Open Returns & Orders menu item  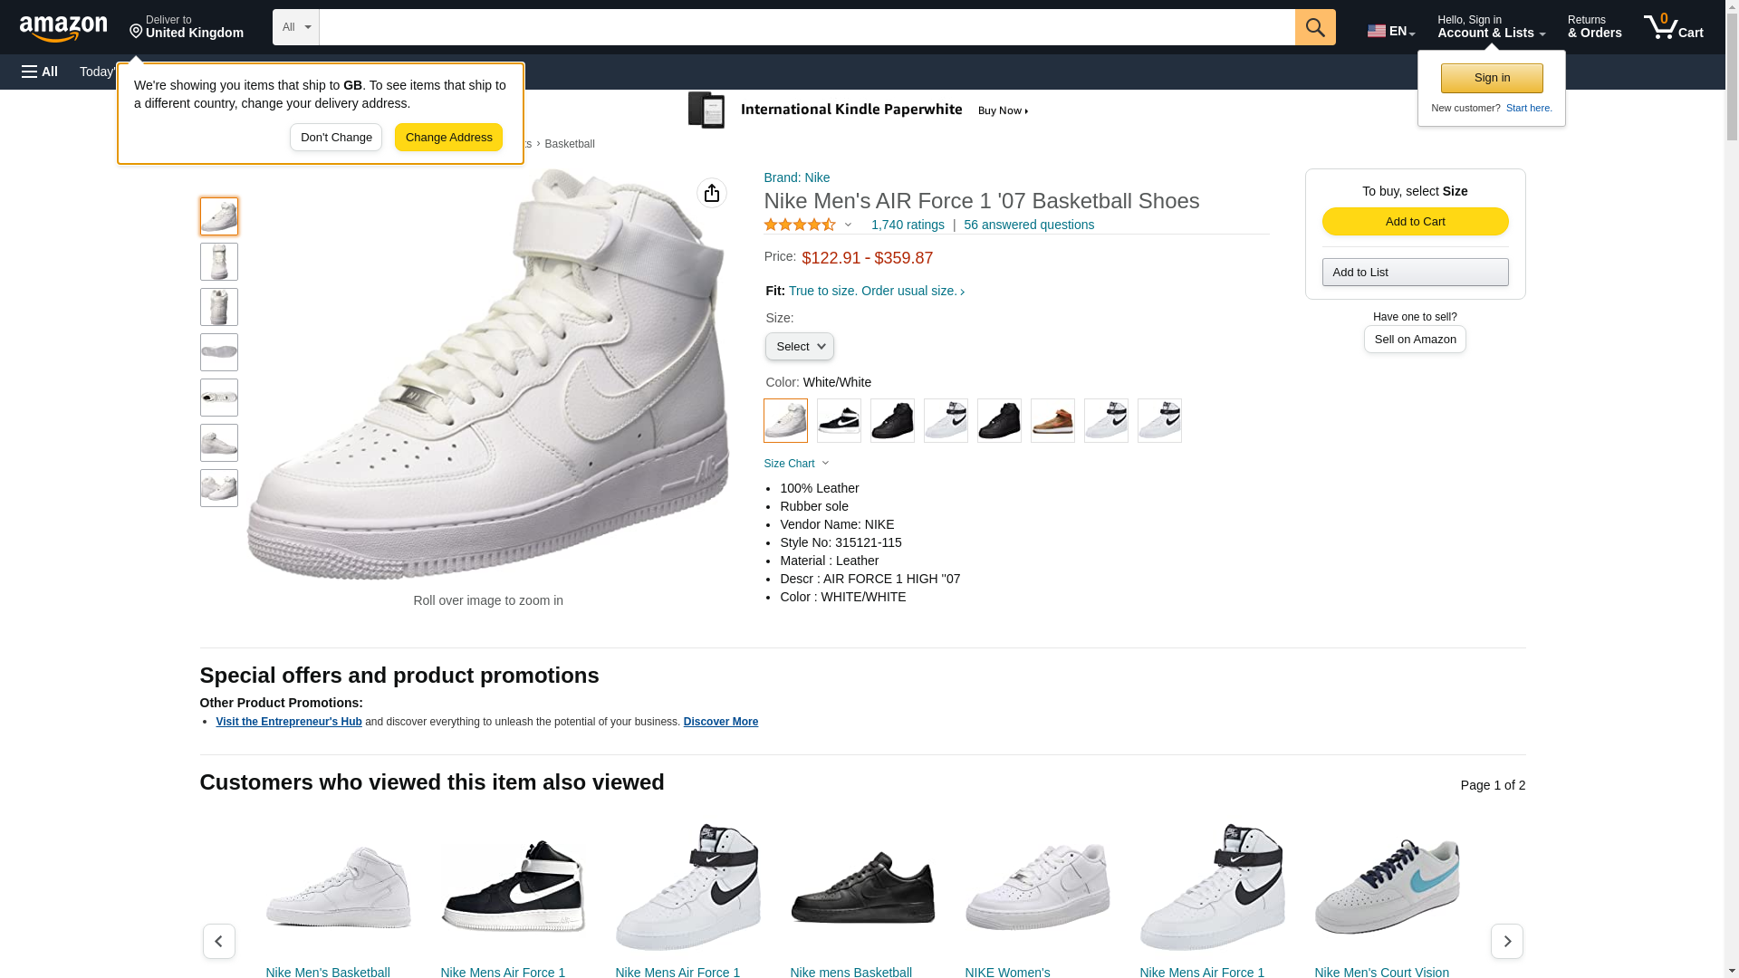[1594, 27]
